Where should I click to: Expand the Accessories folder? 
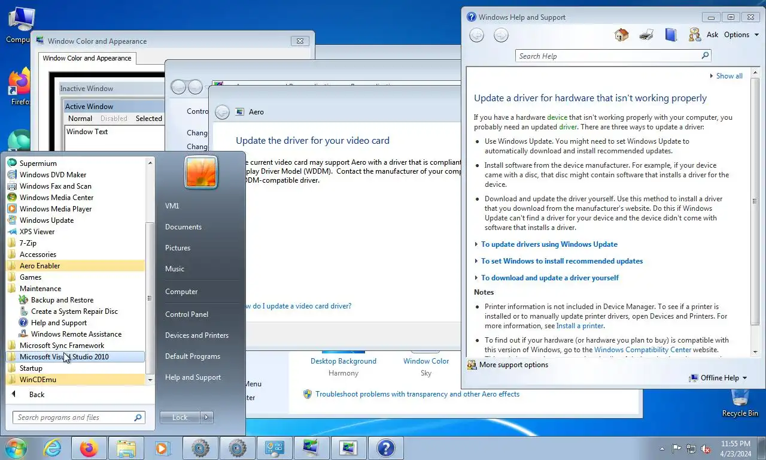click(x=75, y=254)
